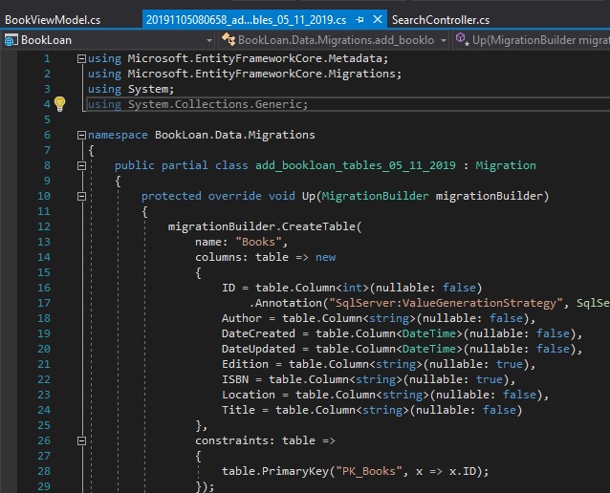
Task: Click line number 28 in the margin
Action: (x=44, y=471)
